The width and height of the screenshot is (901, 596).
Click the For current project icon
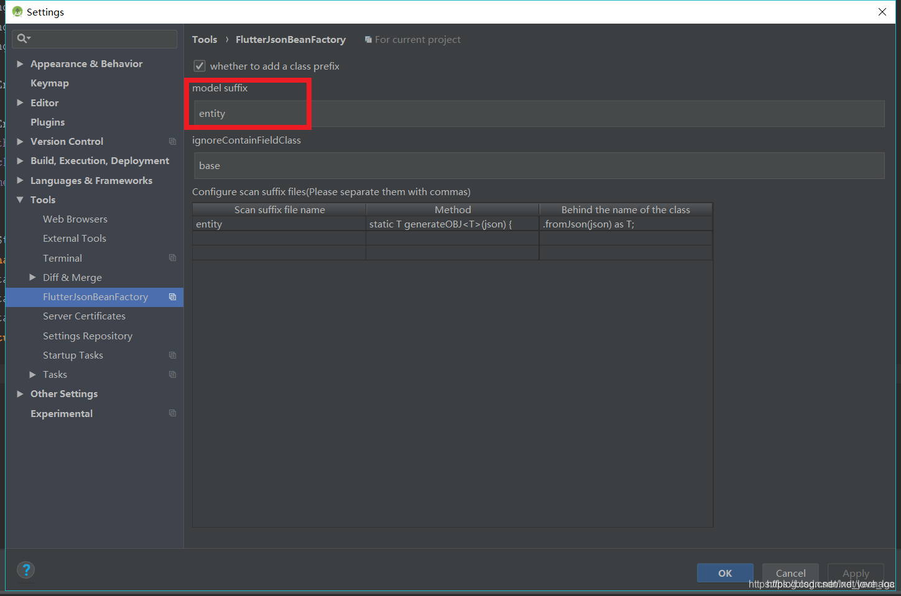[368, 40]
